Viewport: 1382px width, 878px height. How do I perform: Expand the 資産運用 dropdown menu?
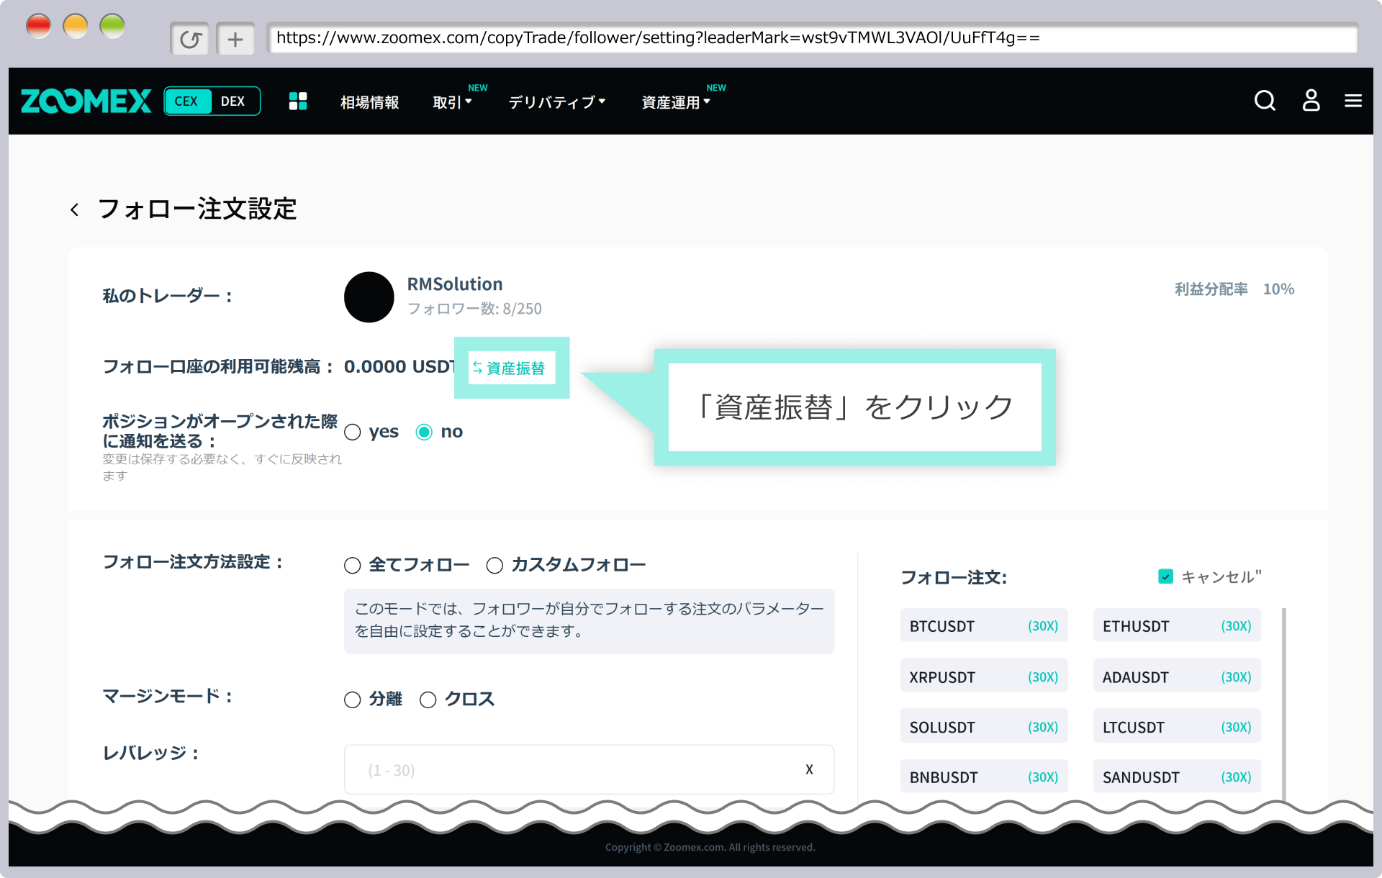pos(675,102)
